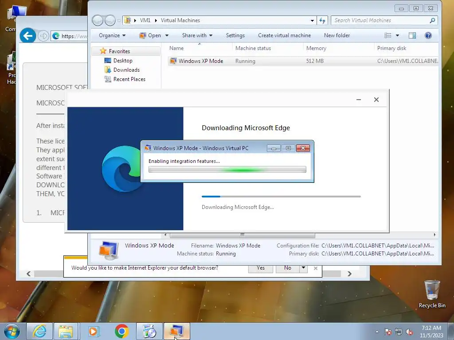Expand the Open button dropdown arrow
The height and width of the screenshot is (340, 454).
tap(167, 35)
